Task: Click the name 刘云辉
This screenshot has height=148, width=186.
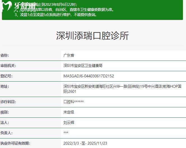Action: (69, 122)
